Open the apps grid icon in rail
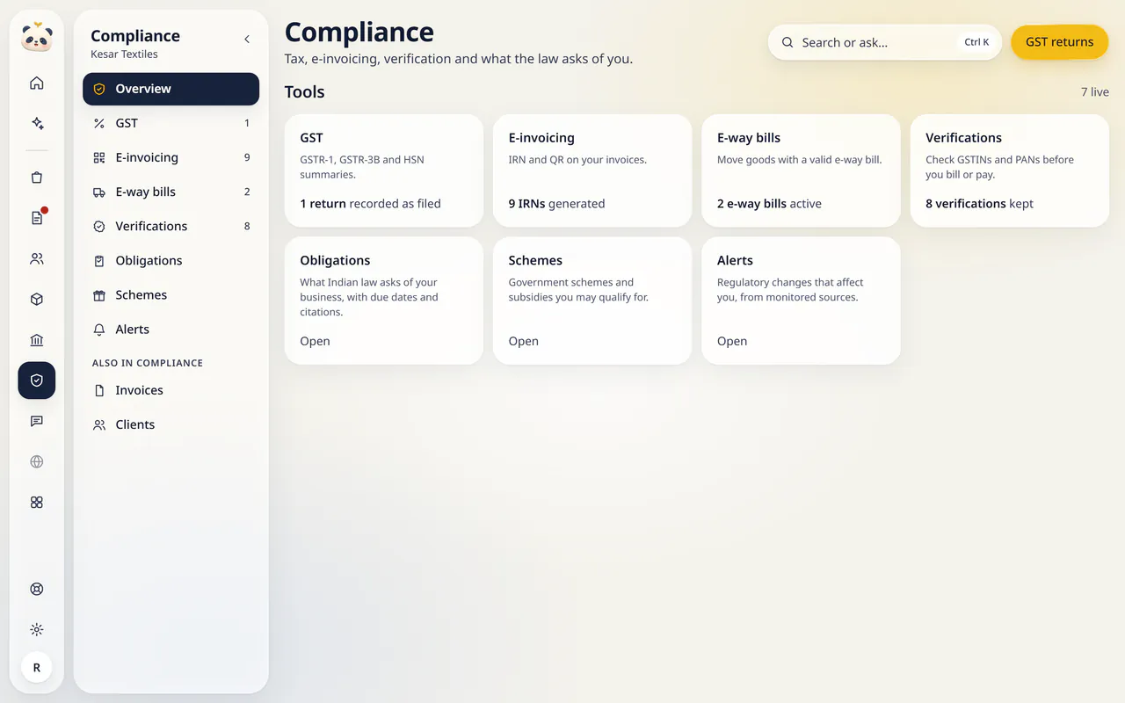1125x703 pixels. (37, 503)
